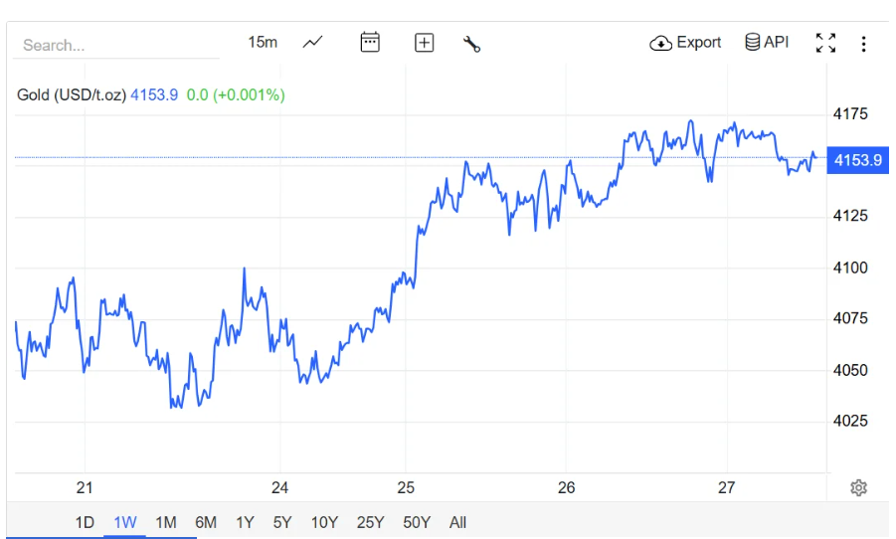Open chart settings gear icon
896x539 pixels.
coord(859,487)
